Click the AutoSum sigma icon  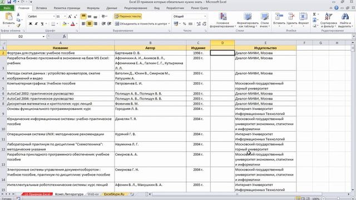pyautogui.click(x=314, y=14)
